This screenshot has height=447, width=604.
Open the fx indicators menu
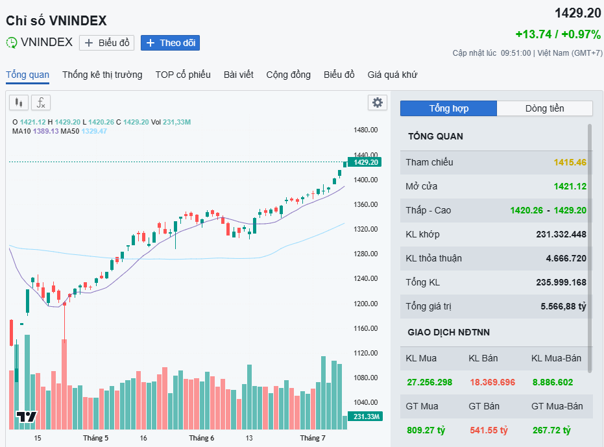point(41,103)
